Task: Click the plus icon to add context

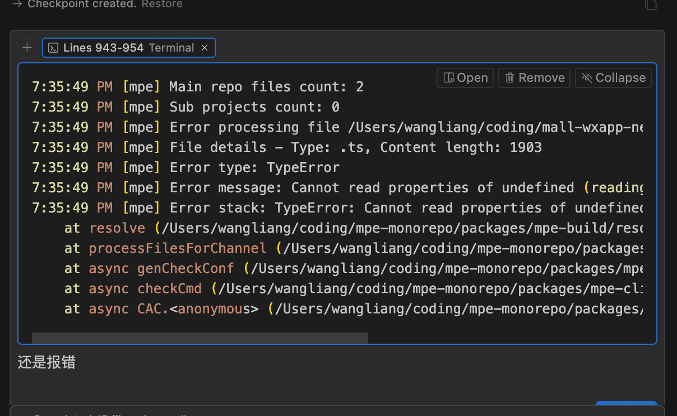Action: (27, 48)
